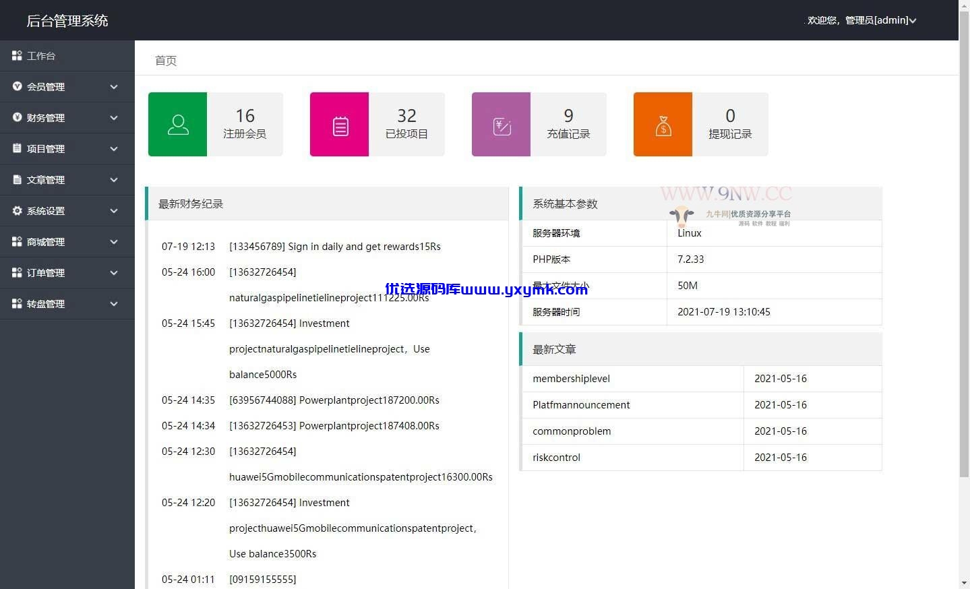Open the 转盘管理 menu item
970x589 pixels.
tap(67, 304)
